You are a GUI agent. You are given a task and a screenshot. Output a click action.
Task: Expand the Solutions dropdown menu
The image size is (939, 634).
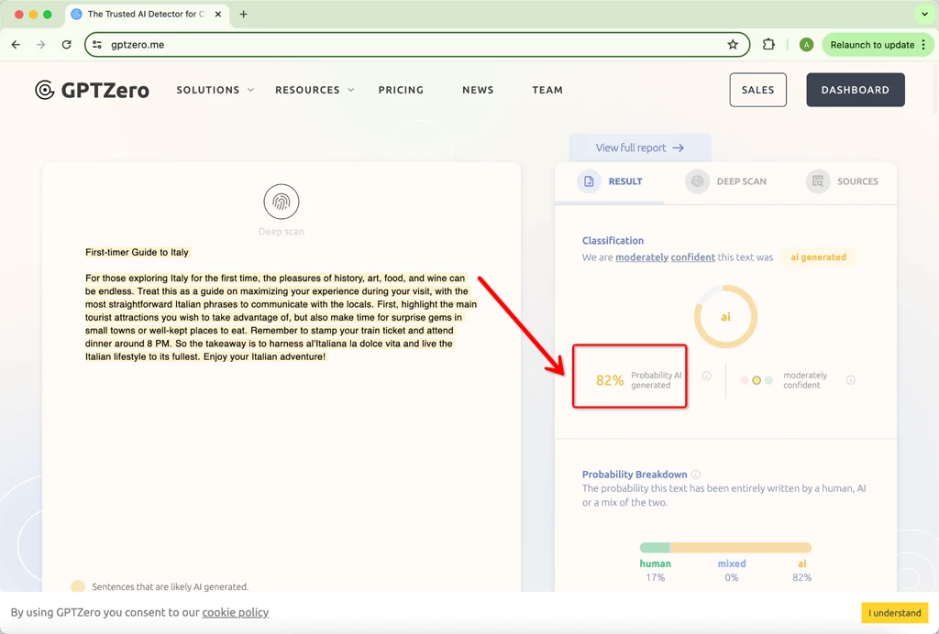click(x=215, y=90)
